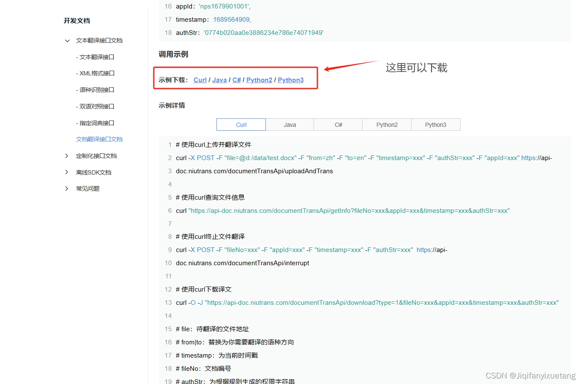Switch to the Curl example tab

[x=241, y=125]
